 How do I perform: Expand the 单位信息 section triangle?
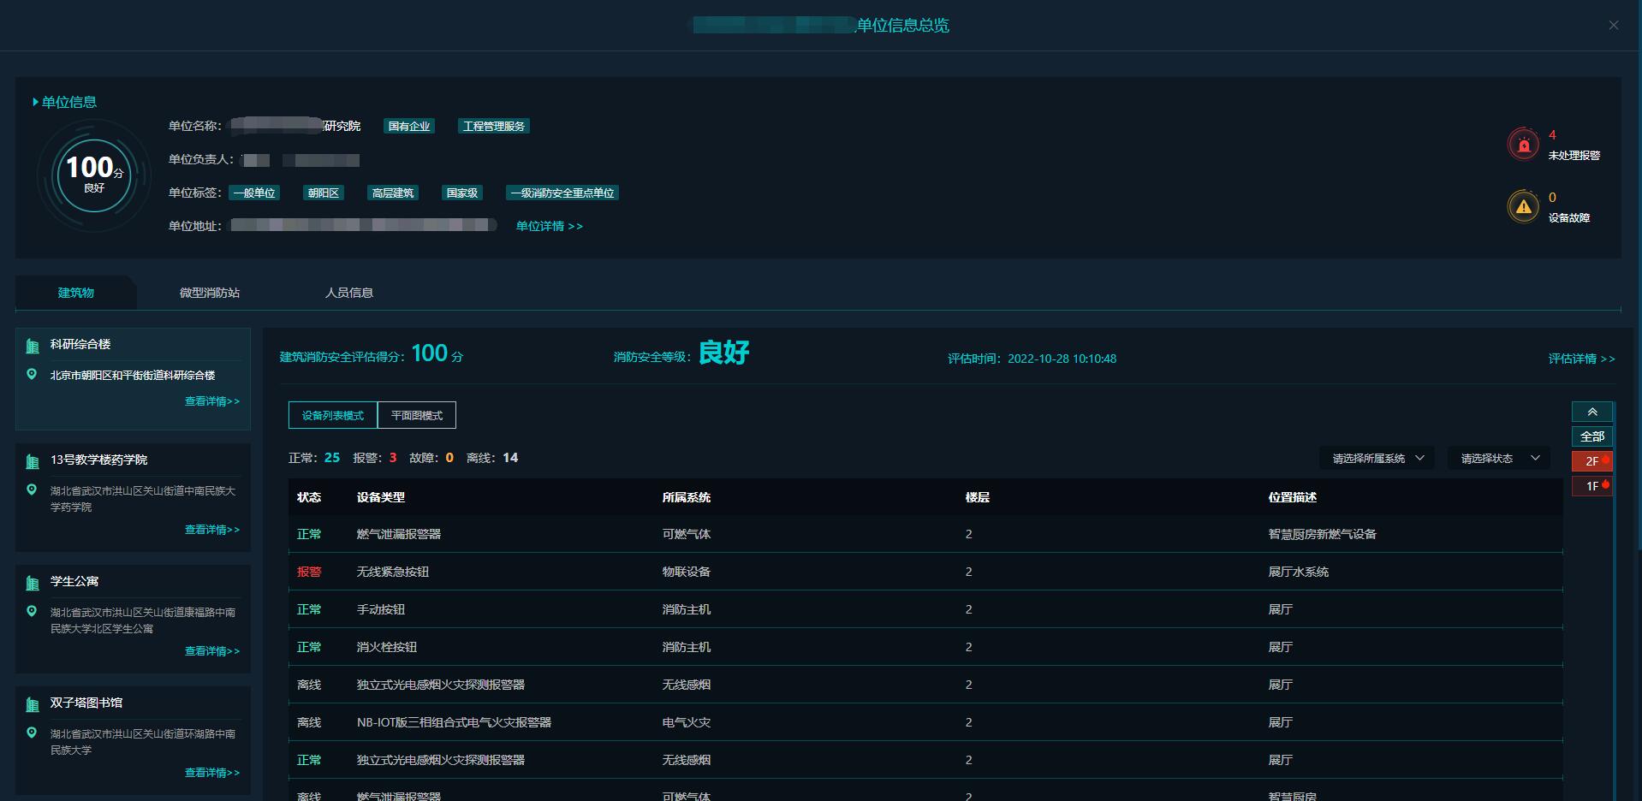coord(35,102)
